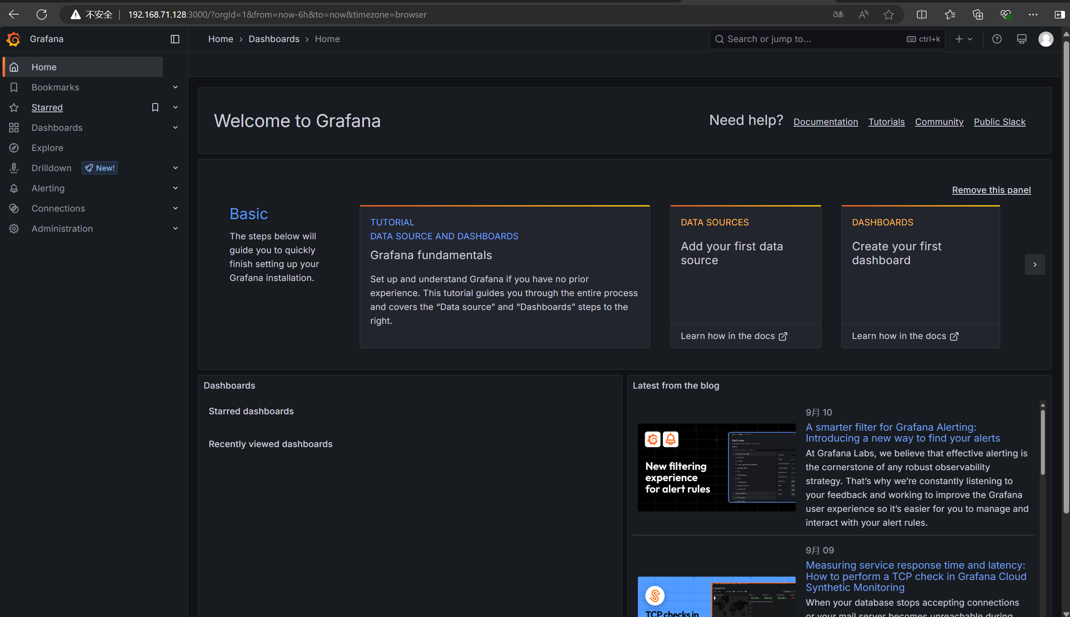This screenshot has height=617, width=1070.
Task: Click the Bookmarks icon in sidebar
Action: [14, 87]
